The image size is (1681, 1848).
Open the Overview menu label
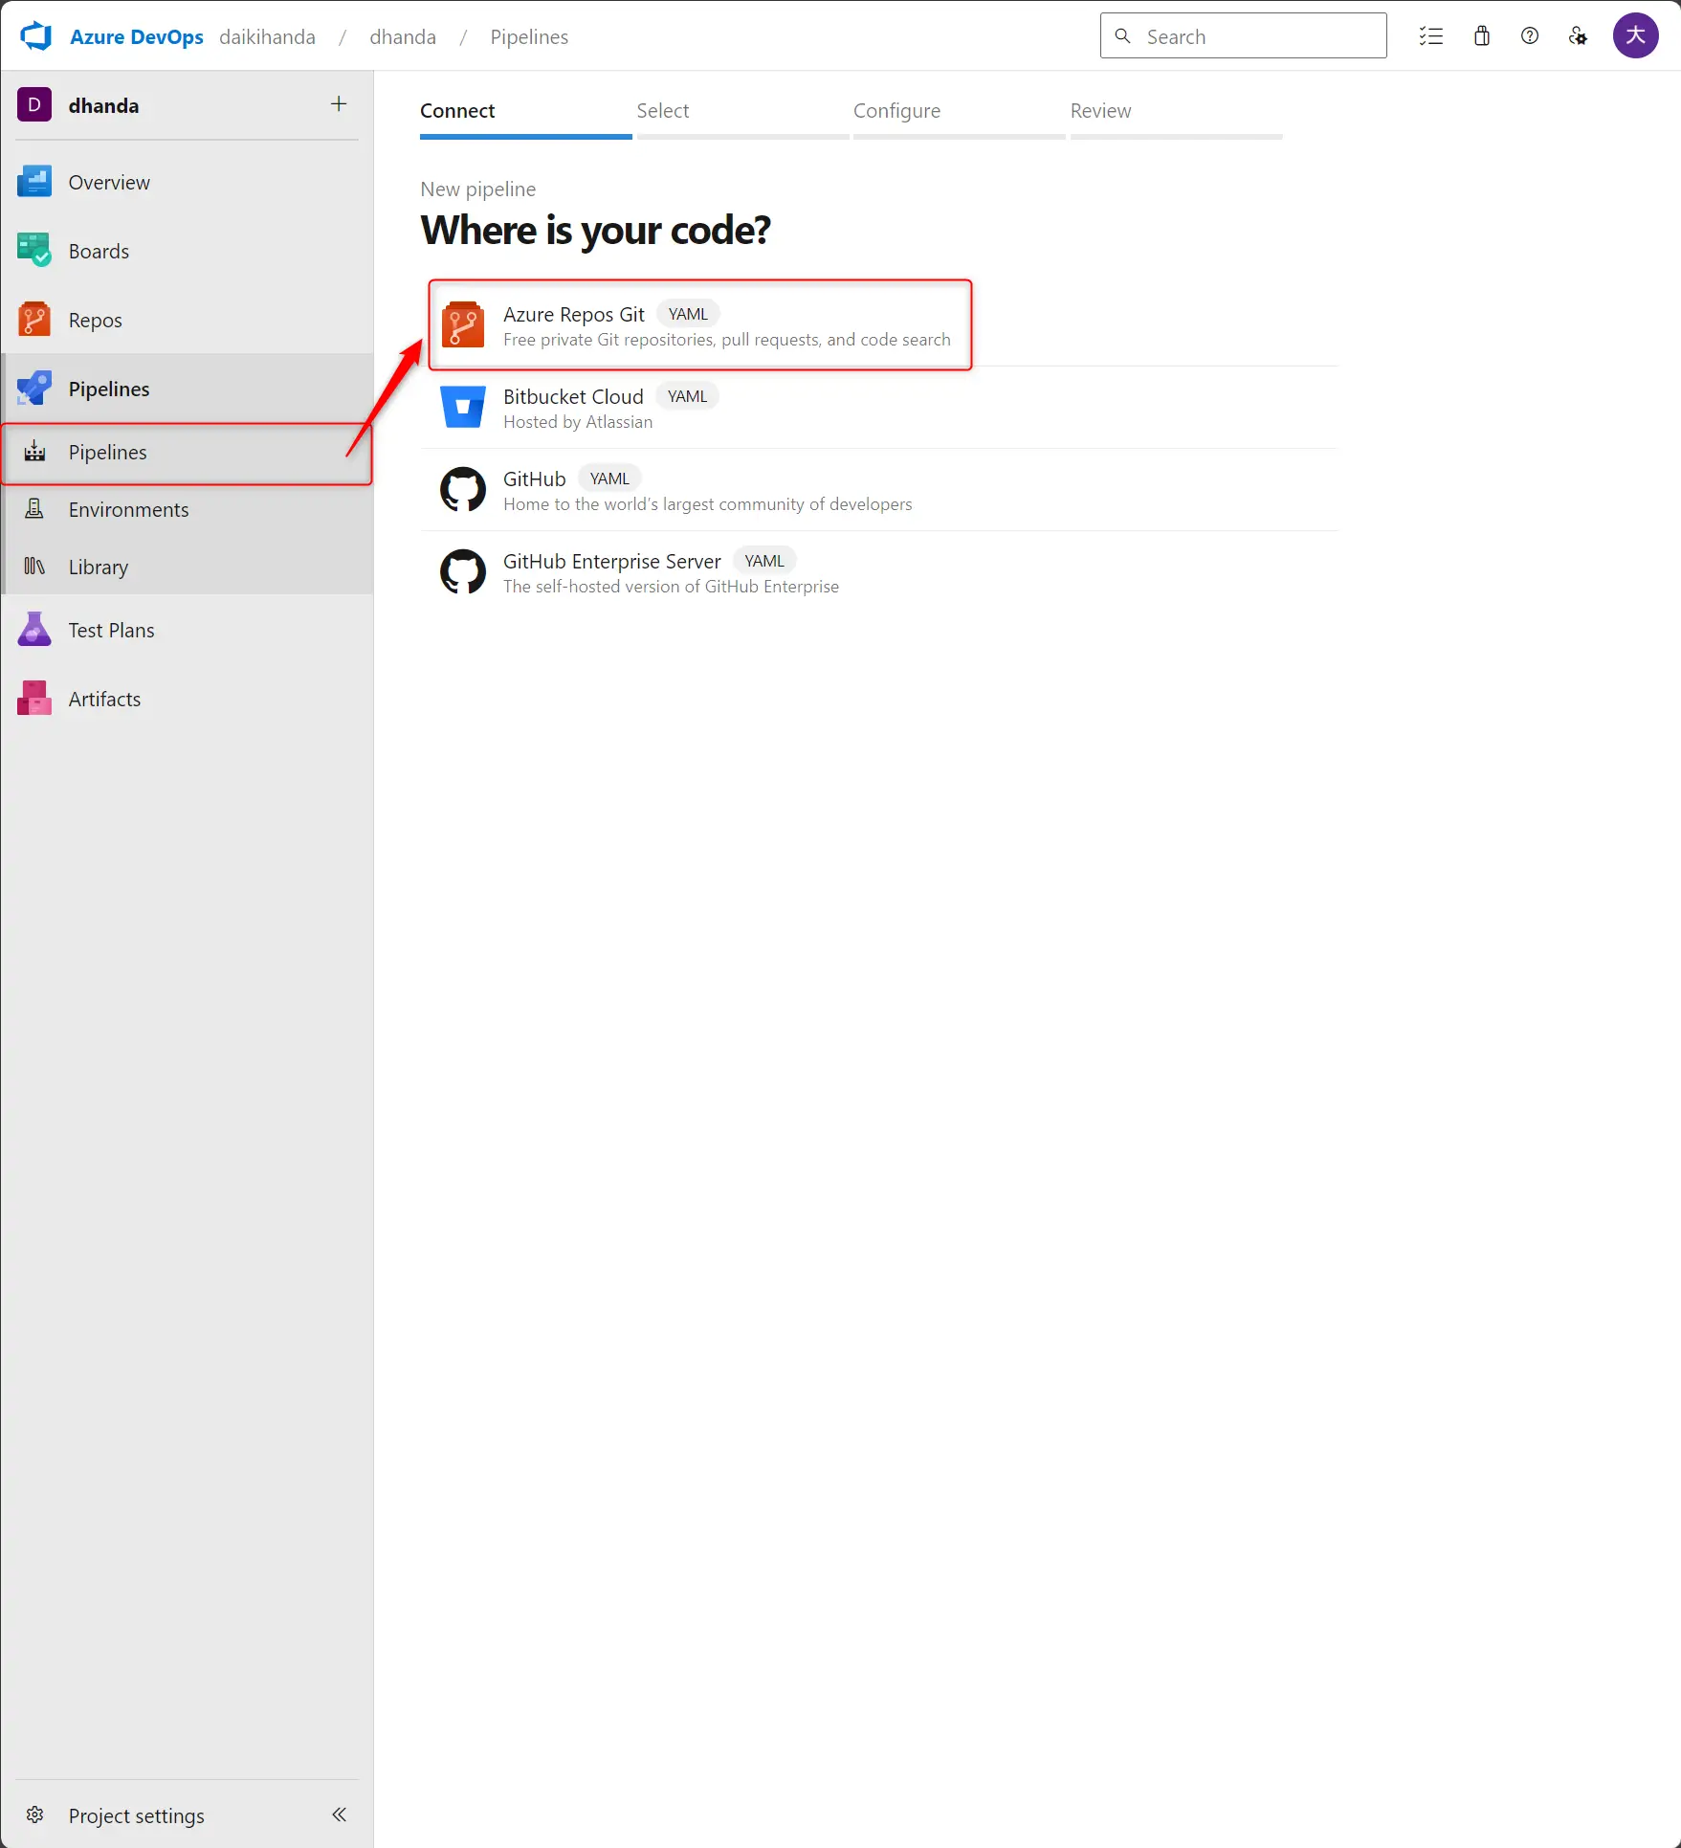point(109,182)
